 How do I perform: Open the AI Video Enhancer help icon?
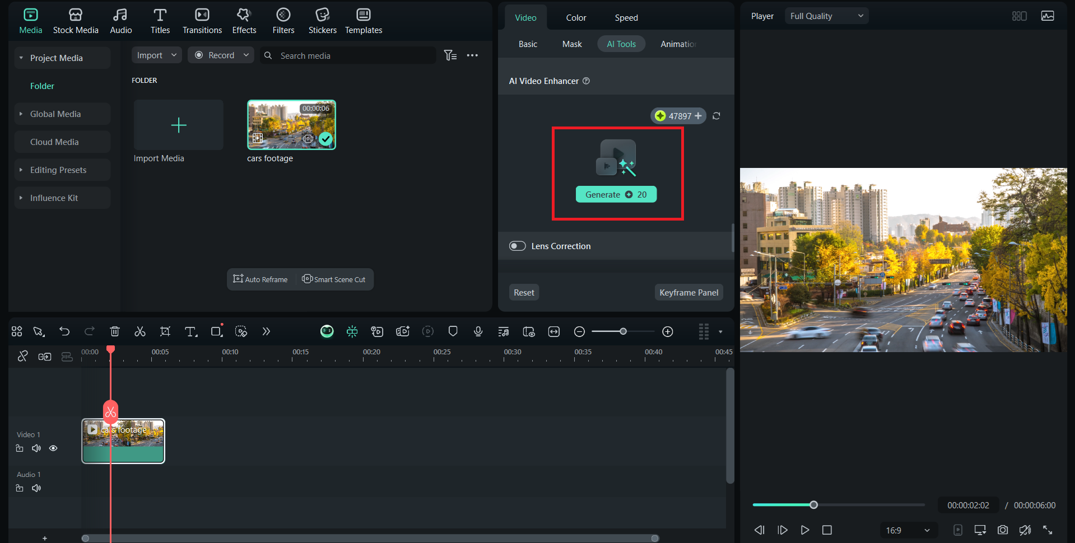pyautogui.click(x=586, y=81)
